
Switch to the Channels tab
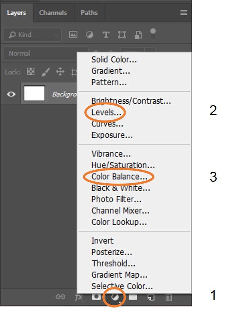coord(52,13)
